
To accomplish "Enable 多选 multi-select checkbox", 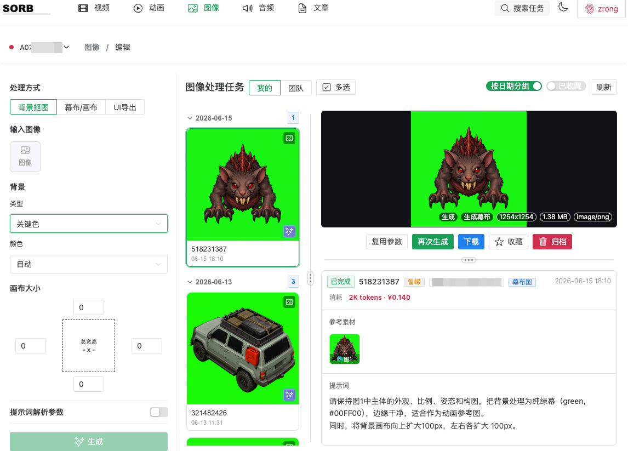I will [335, 87].
